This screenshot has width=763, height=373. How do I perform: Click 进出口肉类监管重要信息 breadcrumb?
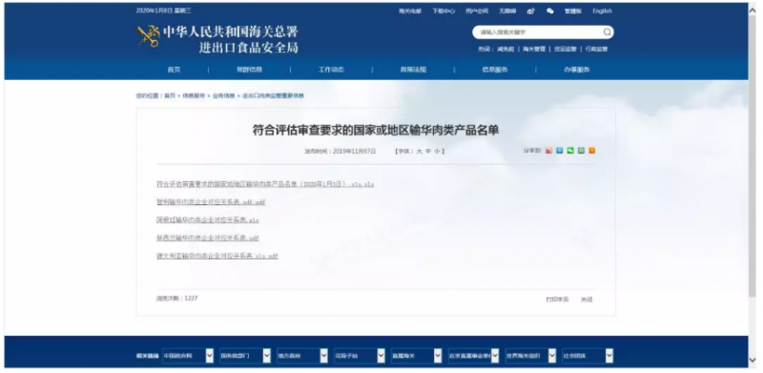tap(273, 96)
